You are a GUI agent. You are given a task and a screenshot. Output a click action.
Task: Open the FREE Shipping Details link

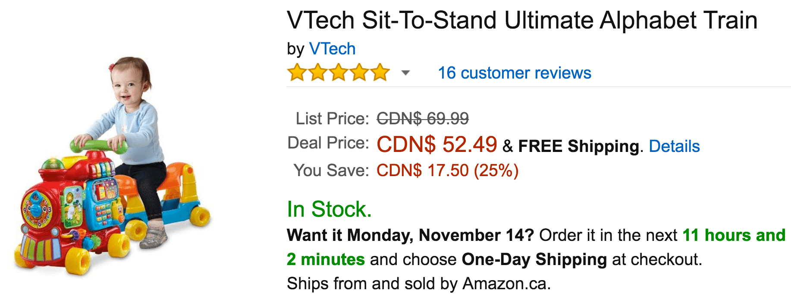coord(674,146)
